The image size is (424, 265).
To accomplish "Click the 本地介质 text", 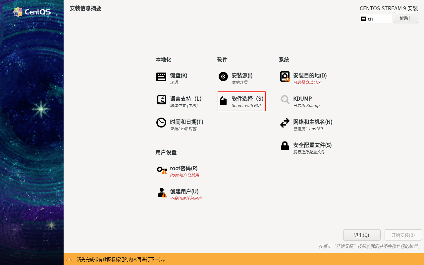I will point(239,82).
